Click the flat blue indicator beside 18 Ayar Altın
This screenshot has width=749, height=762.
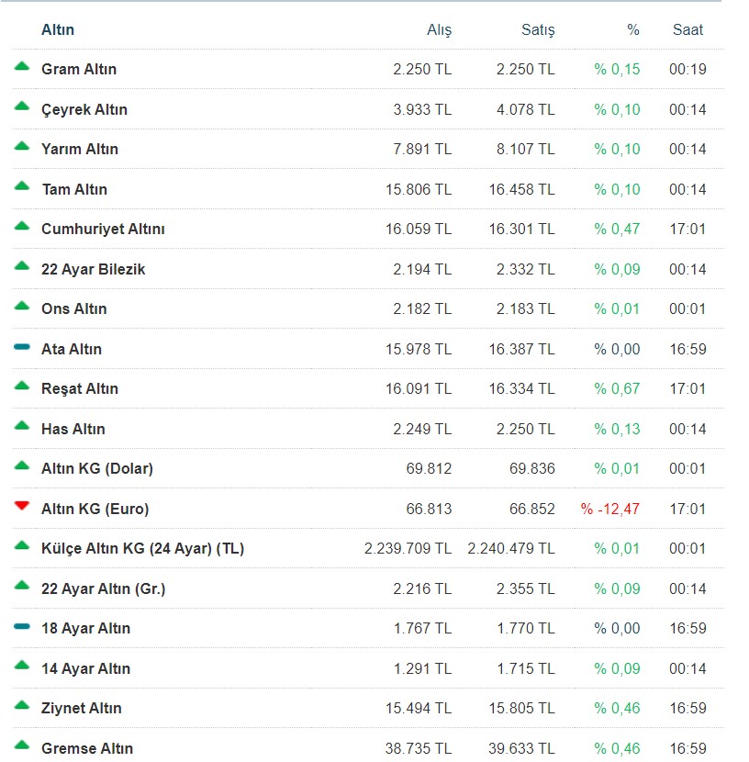click(22, 627)
